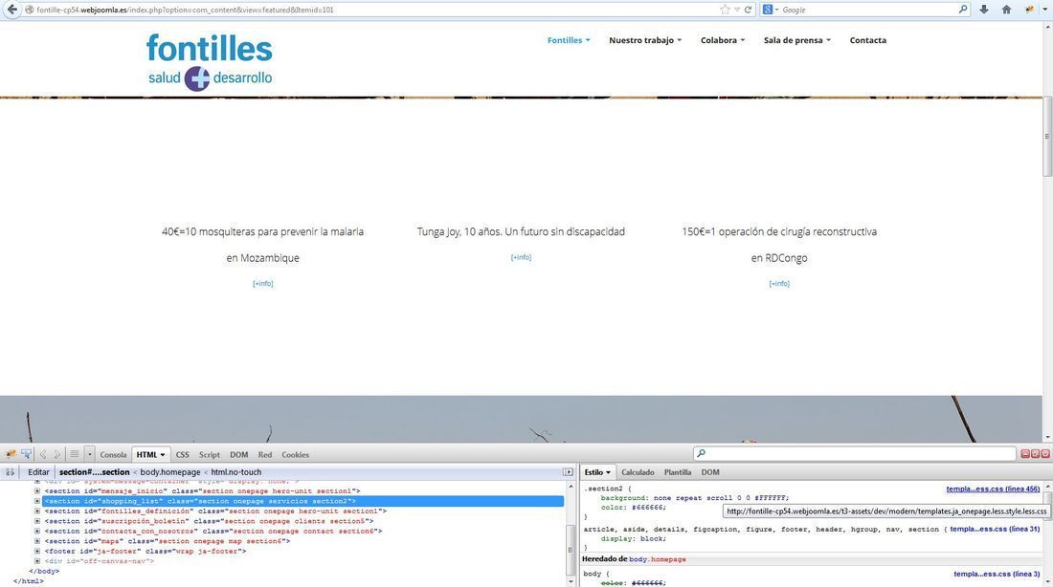Bookmark page with star icon
The image size is (1053, 587).
point(725,10)
